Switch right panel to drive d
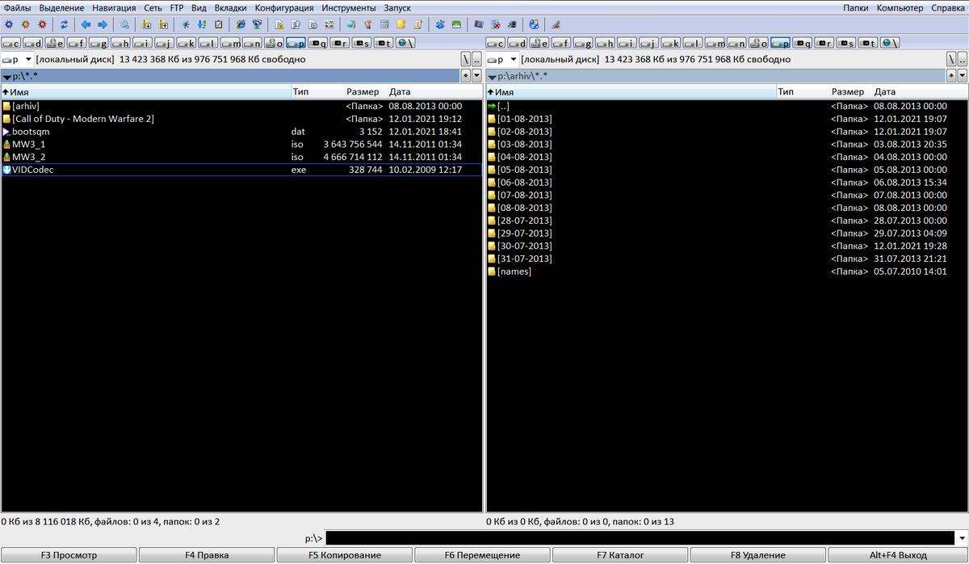Screen dimensions: 969x564 [x=518, y=43]
